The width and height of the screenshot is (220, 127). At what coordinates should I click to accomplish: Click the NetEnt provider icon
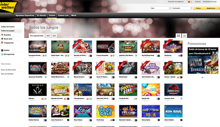(2, 50)
